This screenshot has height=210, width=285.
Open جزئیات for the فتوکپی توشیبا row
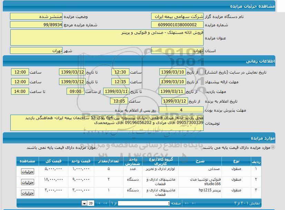(28, 182)
